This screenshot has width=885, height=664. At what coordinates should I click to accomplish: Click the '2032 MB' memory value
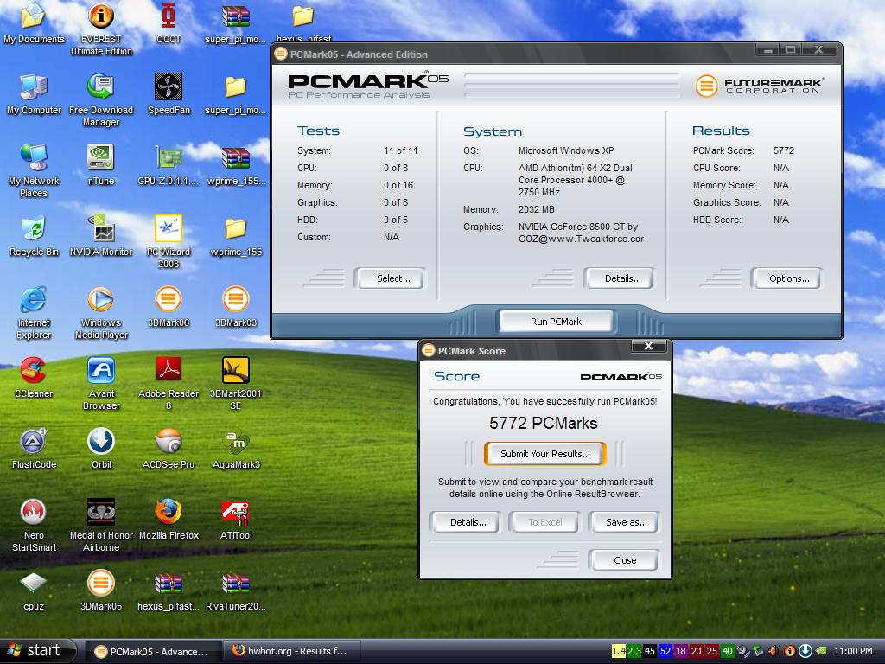[536, 209]
